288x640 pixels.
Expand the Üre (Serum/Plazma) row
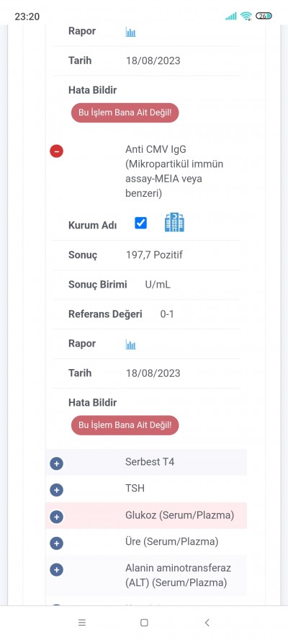[56, 543]
